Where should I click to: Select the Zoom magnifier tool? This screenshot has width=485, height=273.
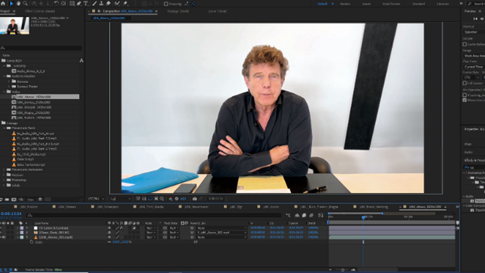tap(25, 3)
